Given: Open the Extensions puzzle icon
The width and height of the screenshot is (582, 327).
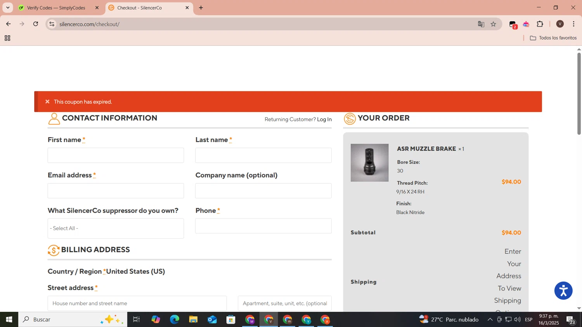Looking at the screenshot, I should pos(540,24).
